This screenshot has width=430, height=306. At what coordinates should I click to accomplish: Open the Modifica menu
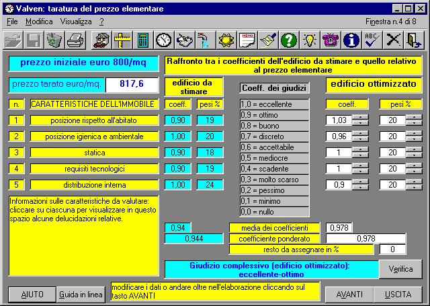(x=38, y=22)
